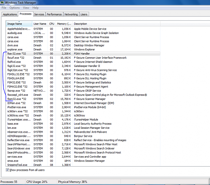
Task: Open the File menu
Action: (4, 8)
